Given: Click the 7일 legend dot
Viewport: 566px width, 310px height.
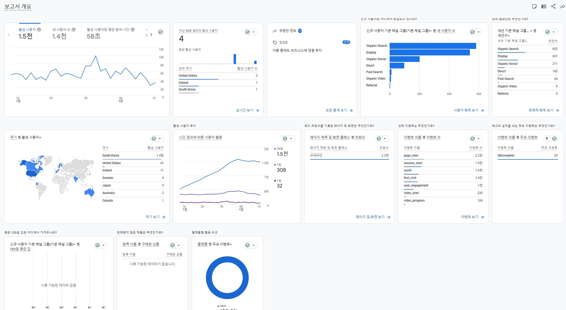Looking at the screenshot, I should point(275,165).
